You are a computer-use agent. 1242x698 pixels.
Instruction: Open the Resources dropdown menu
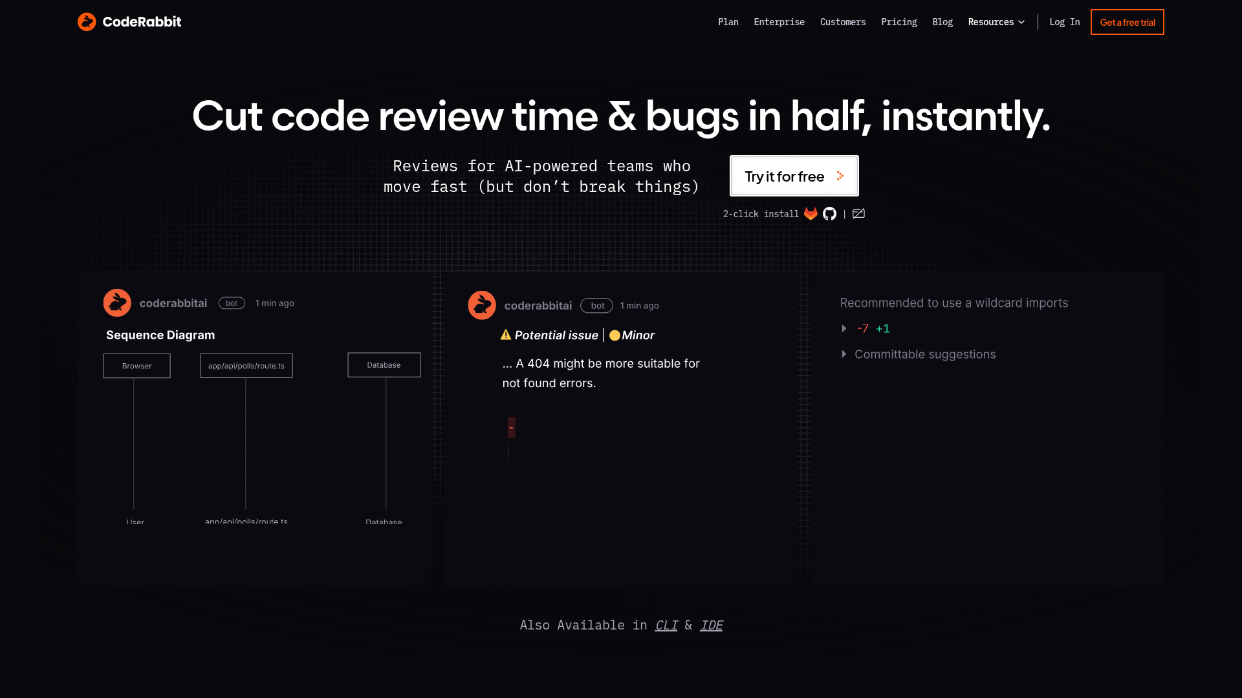(996, 22)
